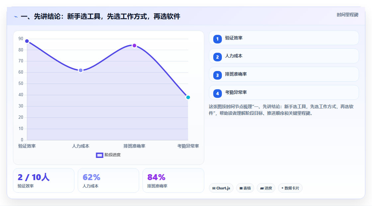Click the y-axis value 50

[x=21, y=84]
